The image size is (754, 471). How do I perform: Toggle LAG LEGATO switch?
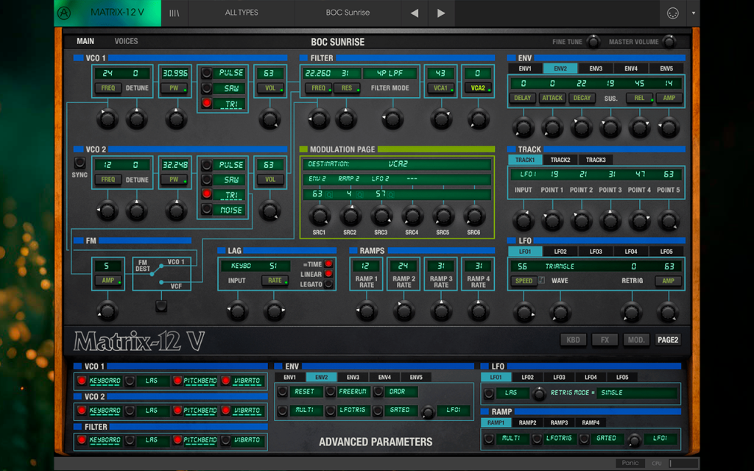pos(328,284)
